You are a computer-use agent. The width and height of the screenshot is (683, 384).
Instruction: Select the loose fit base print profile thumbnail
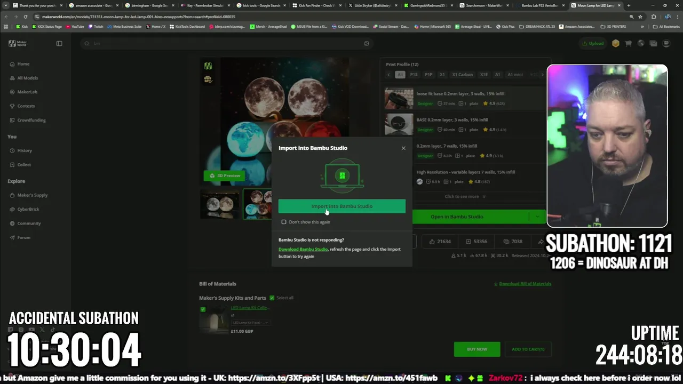[399, 98]
